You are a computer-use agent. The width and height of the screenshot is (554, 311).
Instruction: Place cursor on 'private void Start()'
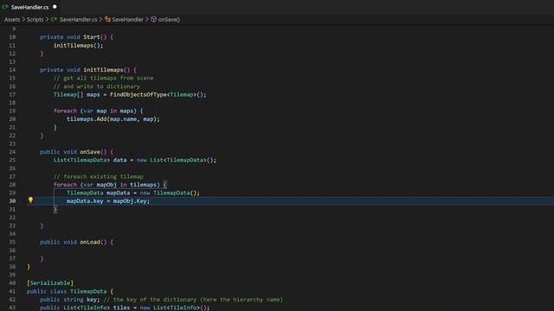coord(73,37)
